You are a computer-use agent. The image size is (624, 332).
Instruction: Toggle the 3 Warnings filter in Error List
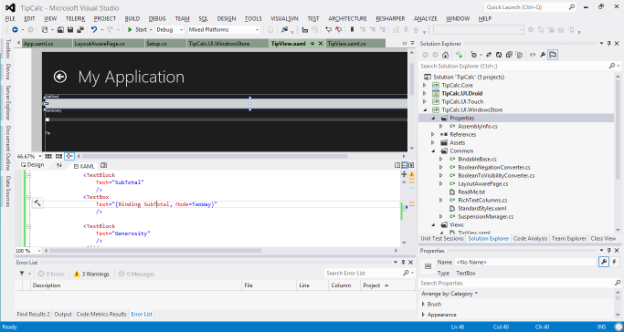[92, 274]
